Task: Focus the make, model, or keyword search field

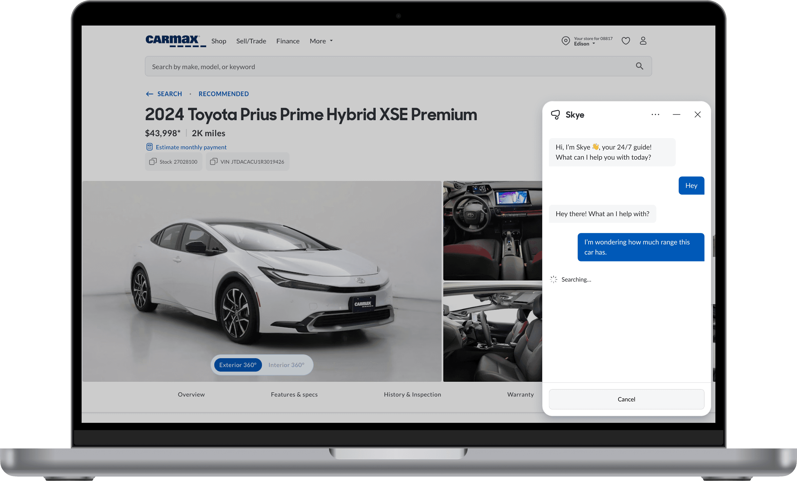Action: [x=398, y=66]
